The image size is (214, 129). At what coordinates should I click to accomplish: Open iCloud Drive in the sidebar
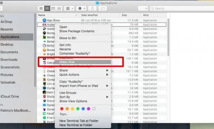click(x=10, y=97)
